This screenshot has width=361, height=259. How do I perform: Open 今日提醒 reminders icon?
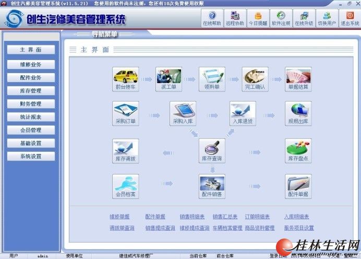coord(258,18)
